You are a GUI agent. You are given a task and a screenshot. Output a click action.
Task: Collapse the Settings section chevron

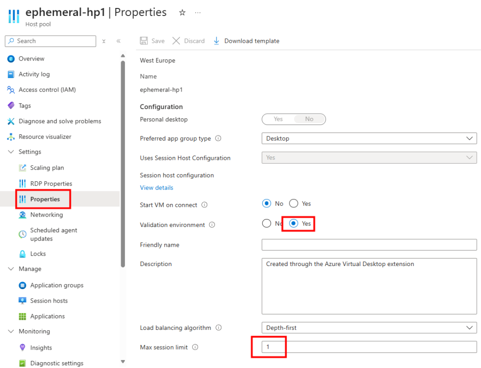click(x=11, y=152)
